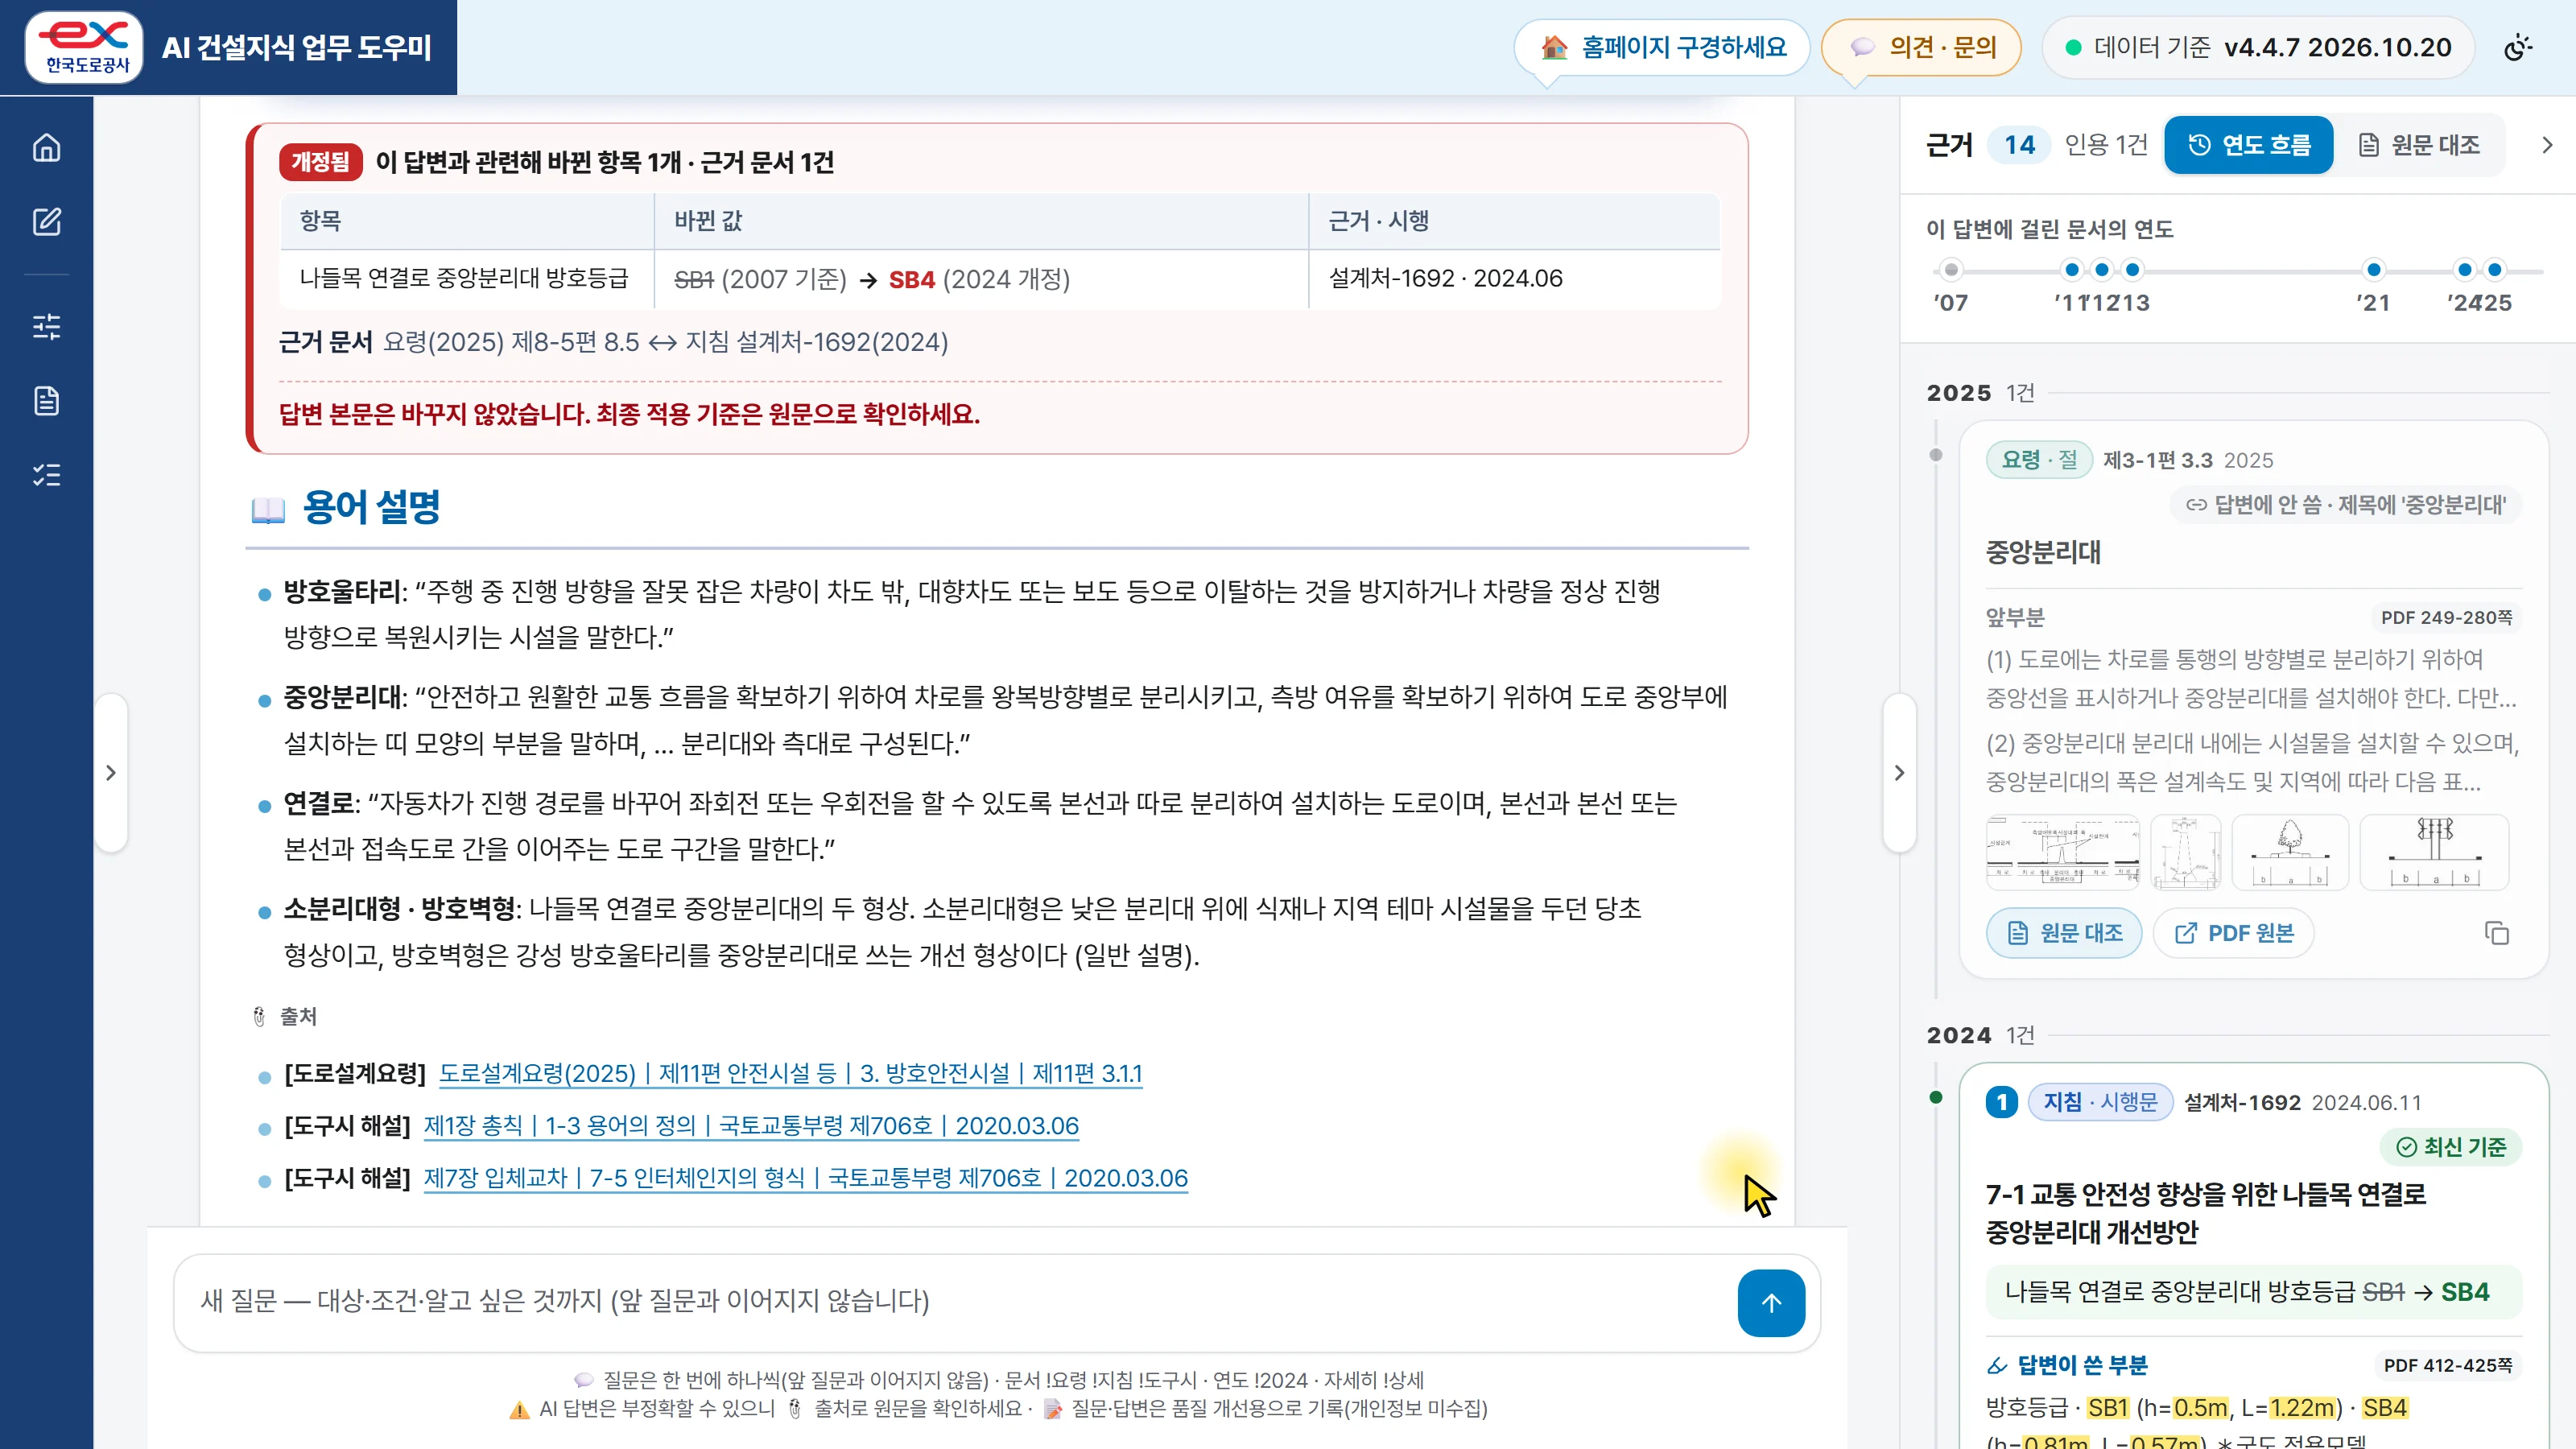This screenshot has width=2576, height=1449.
Task: Click the 최신 기준 badge
Action: (x=2451, y=1147)
